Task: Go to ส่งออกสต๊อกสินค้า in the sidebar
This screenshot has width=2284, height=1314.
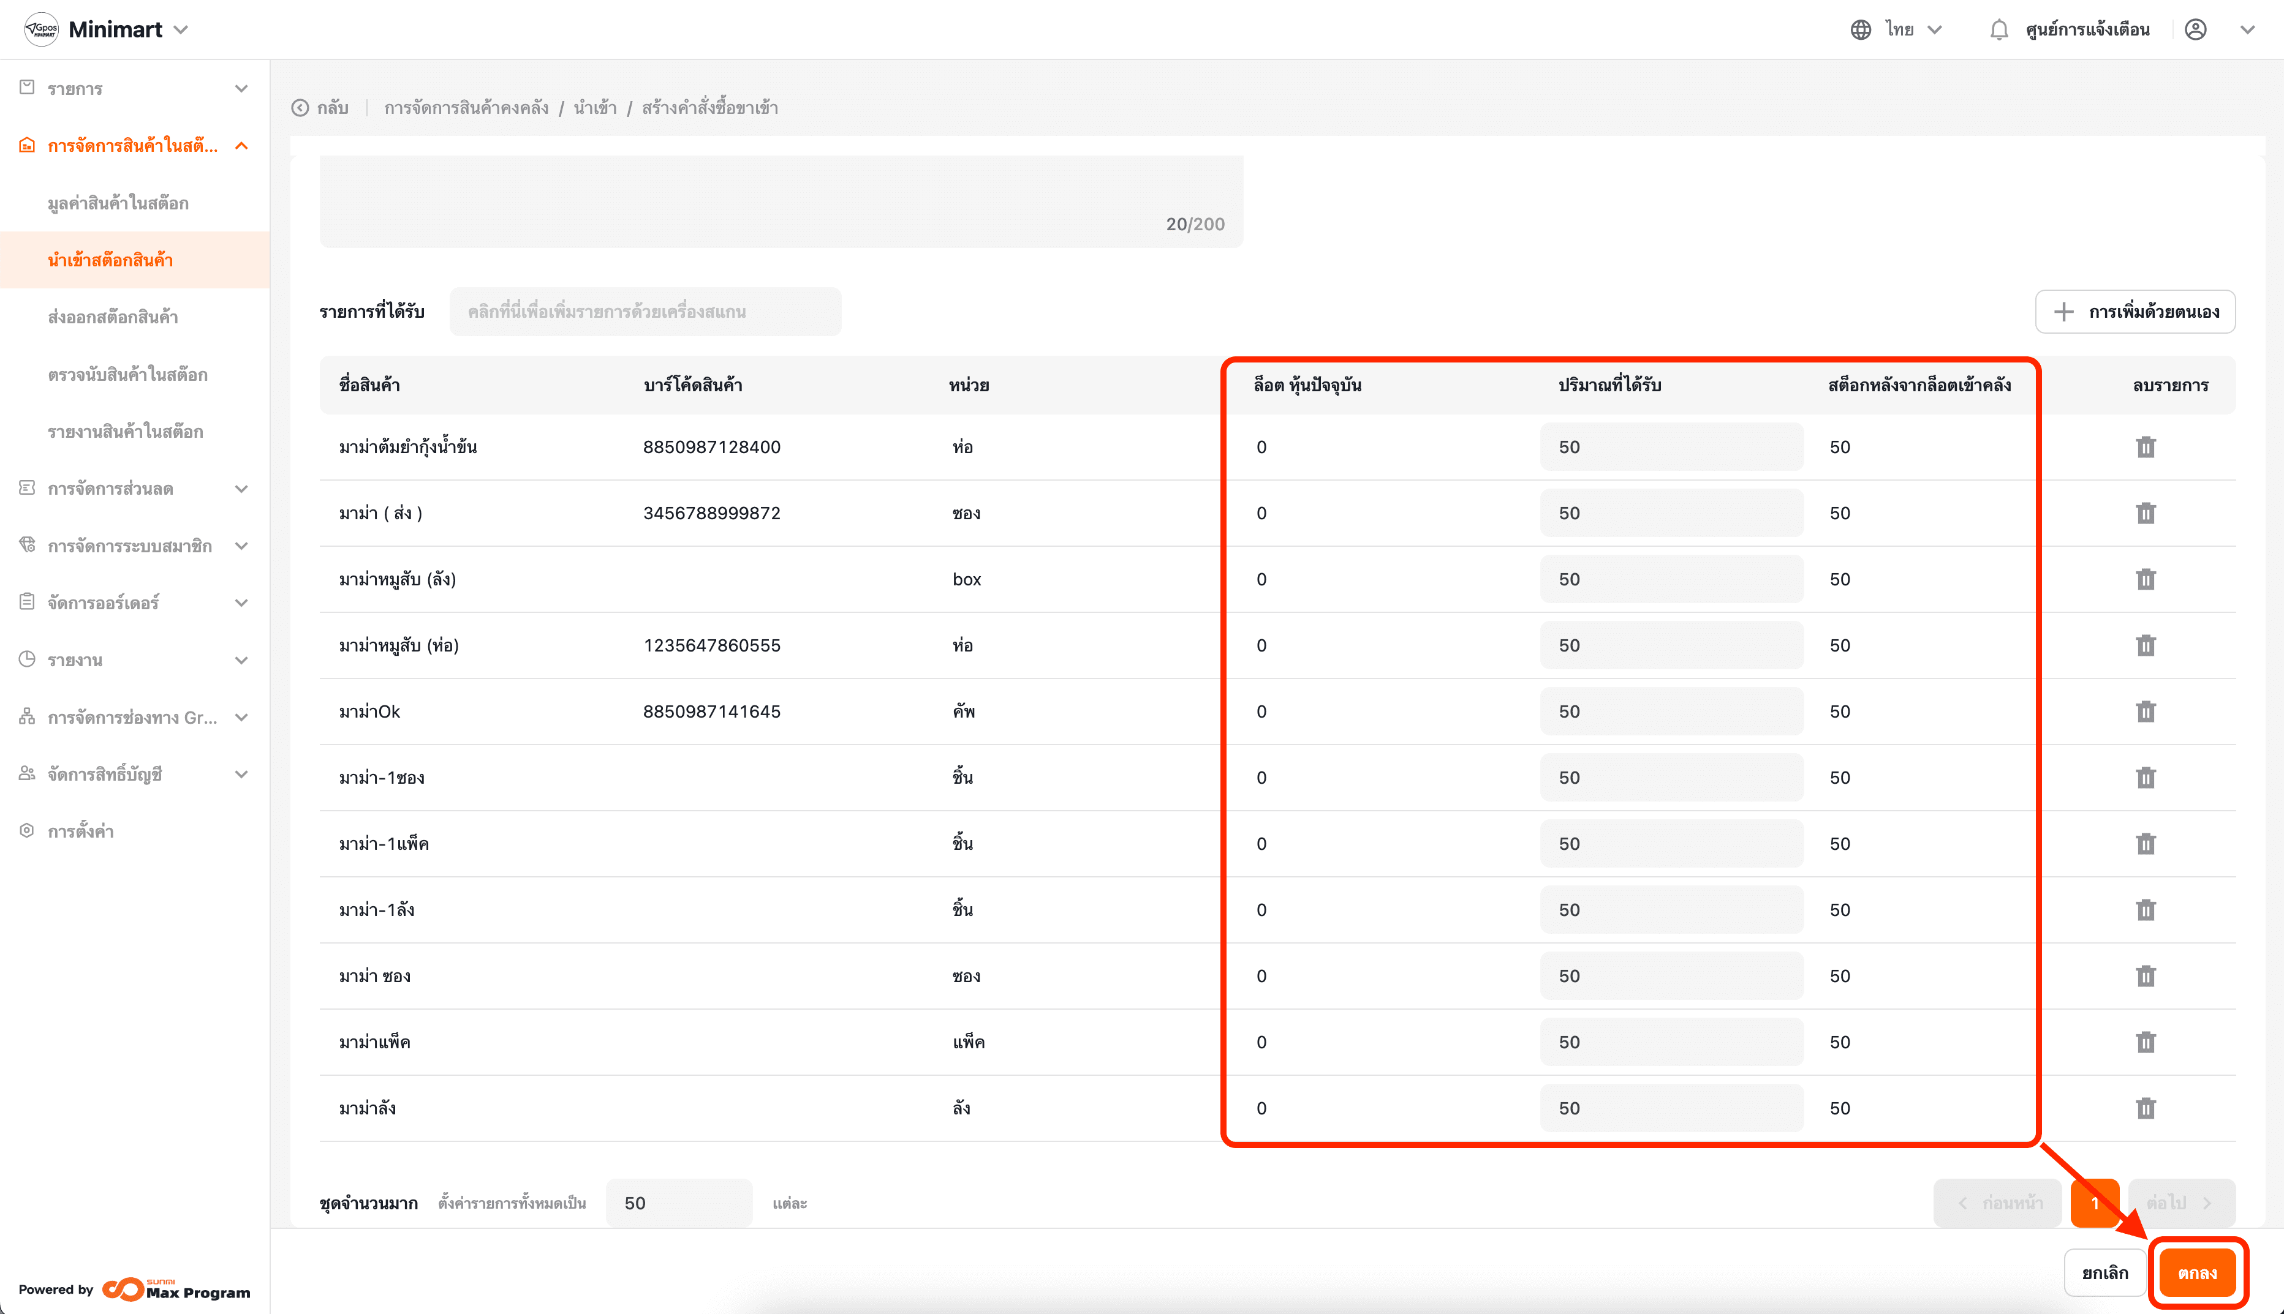Action: click(x=113, y=317)
